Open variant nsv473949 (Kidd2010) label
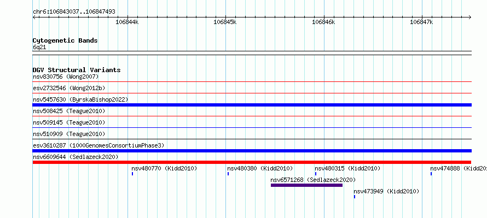The height and width of the screenshot is (218, 487). point(386,191)
